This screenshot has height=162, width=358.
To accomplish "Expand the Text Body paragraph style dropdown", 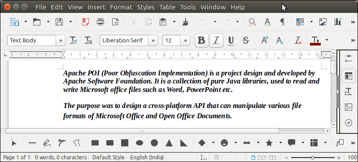I will pos(61,41).
